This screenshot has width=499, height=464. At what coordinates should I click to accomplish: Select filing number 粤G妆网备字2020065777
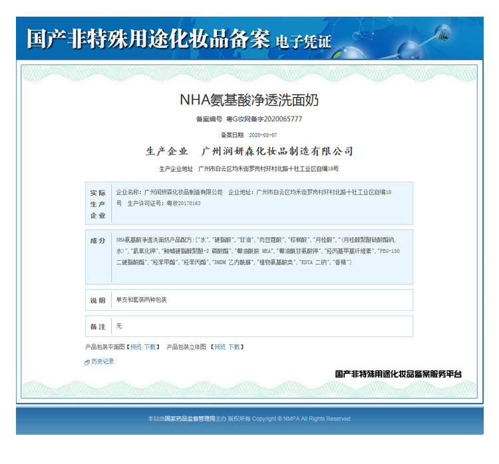click(264, 119)
